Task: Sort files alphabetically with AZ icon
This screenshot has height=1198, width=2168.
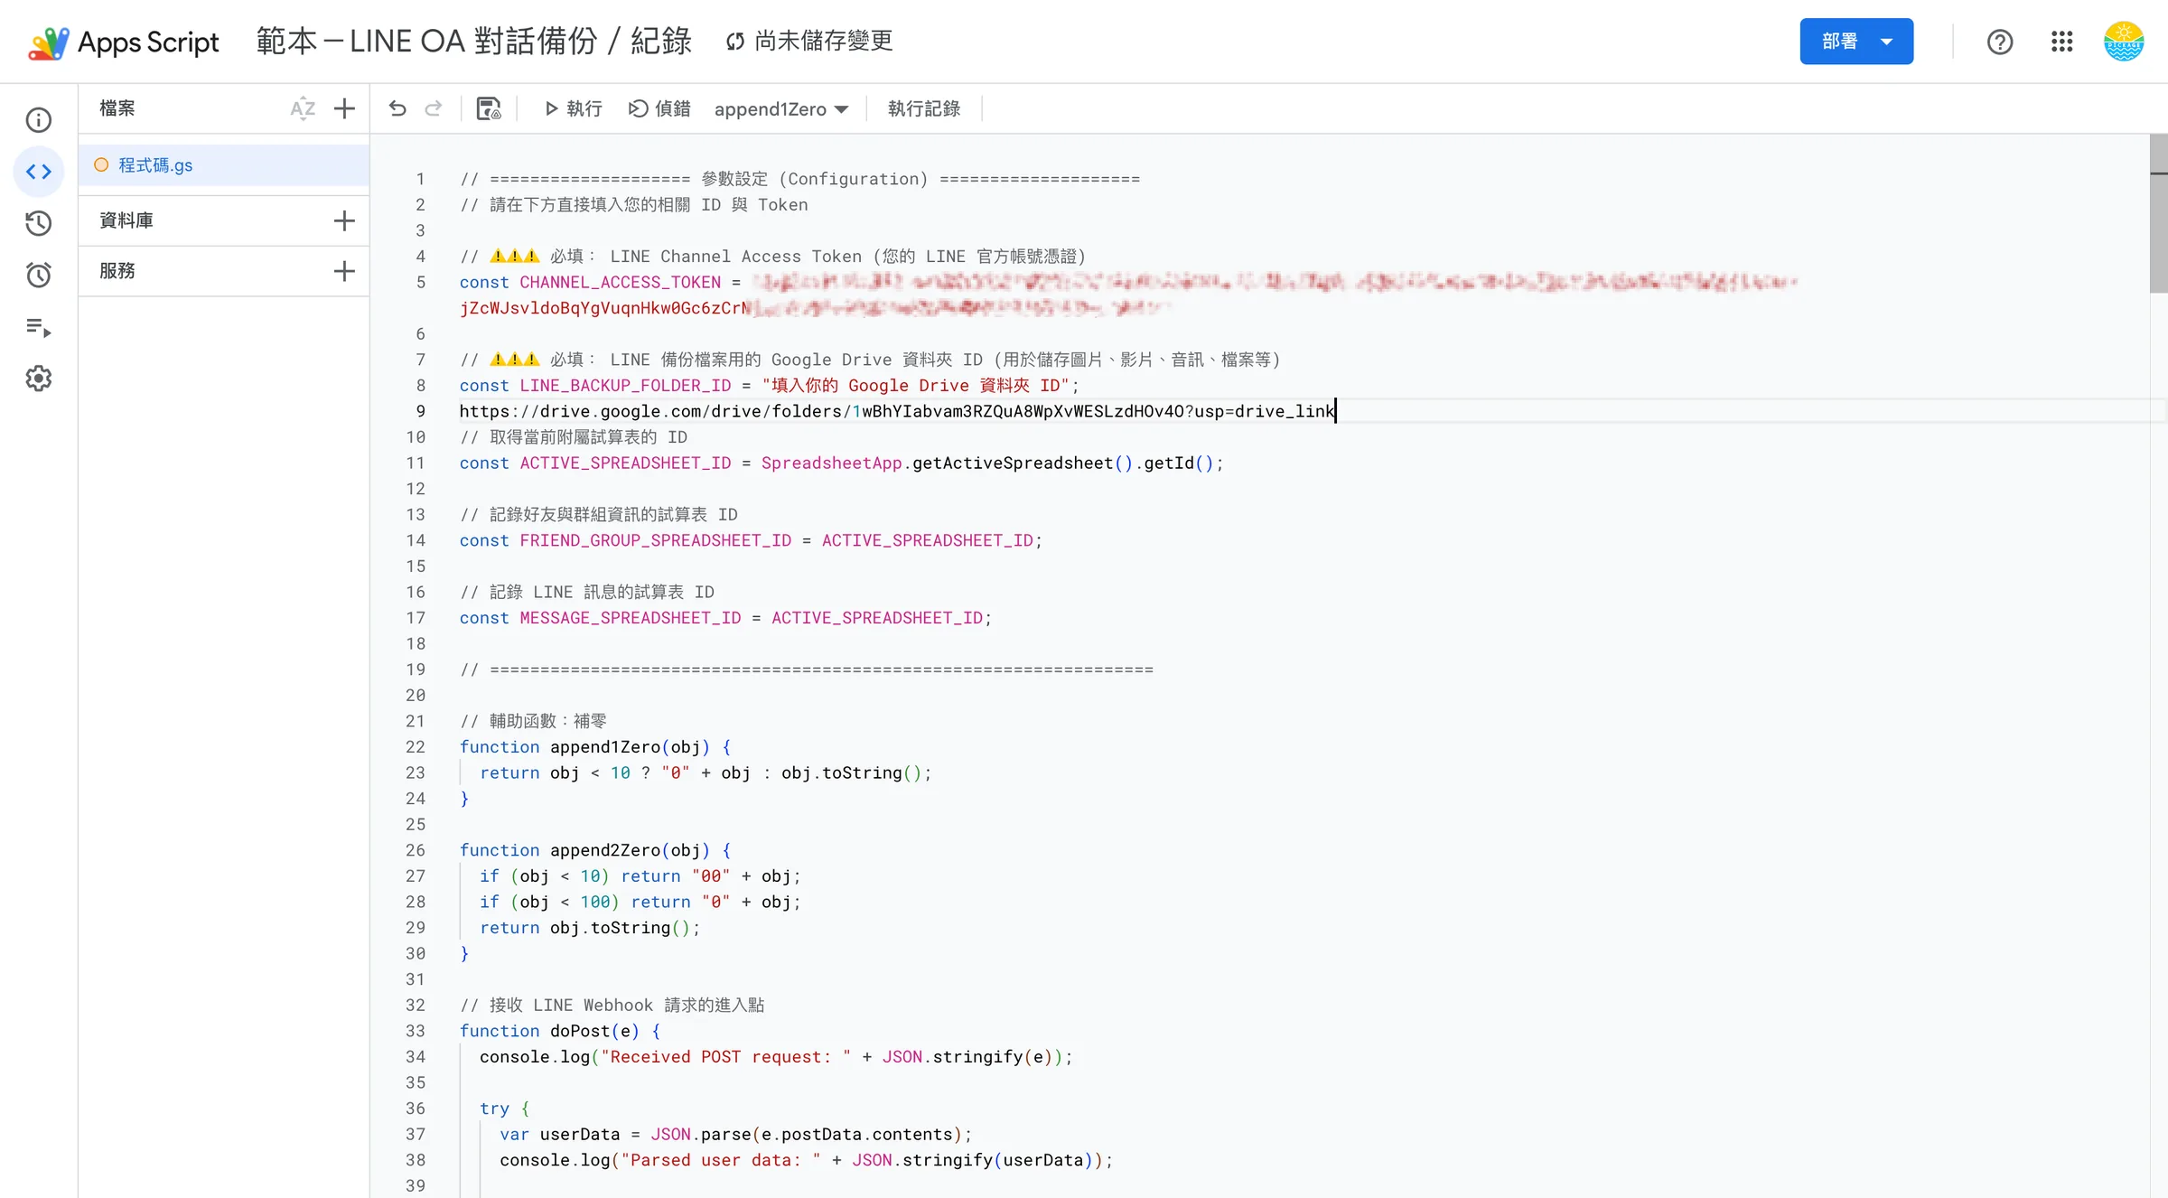Action: pyautogui.click(x=303, y=109)
